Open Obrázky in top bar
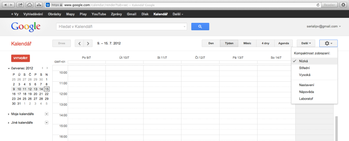349x141 pixels. [x=54, y=14]
